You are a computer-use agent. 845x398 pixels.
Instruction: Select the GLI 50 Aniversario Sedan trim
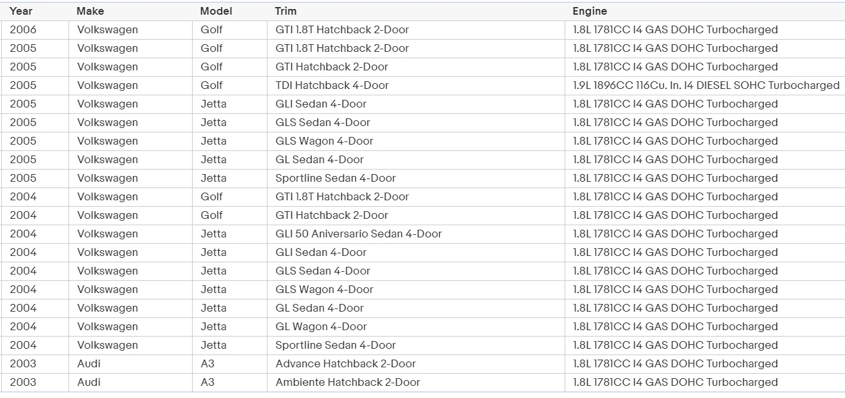(x=358, y=234)
